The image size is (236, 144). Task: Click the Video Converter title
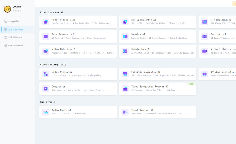[x=62, y=72]
